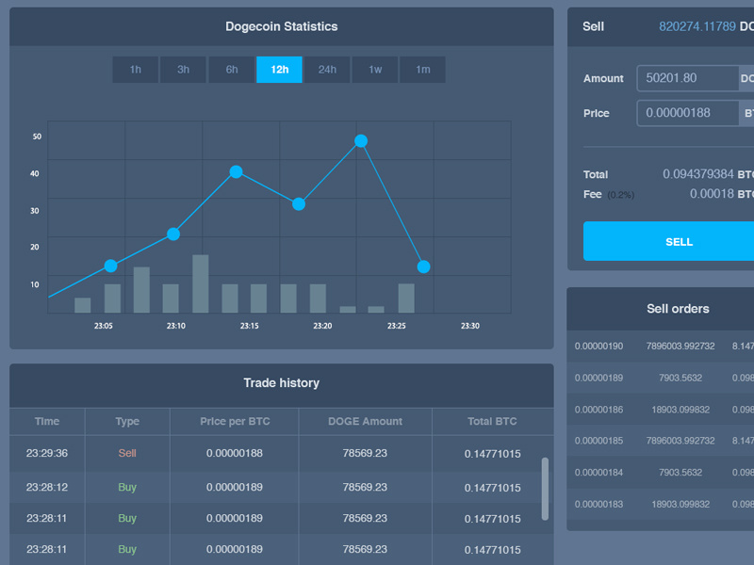Switch chart to 6h range
Screen dimensions: 754x565
[x=231, y=70]
